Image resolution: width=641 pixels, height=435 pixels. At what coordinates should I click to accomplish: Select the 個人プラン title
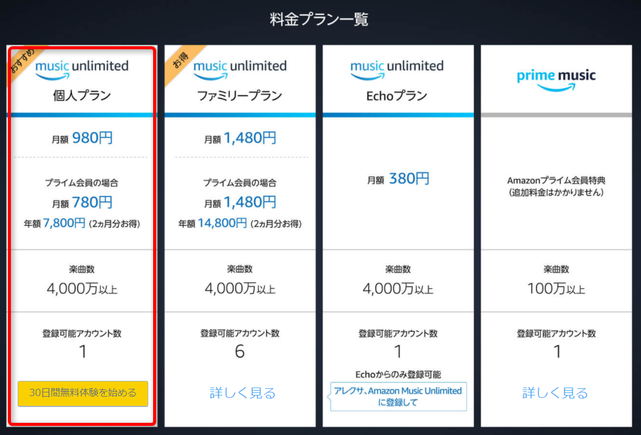[82, 96]
